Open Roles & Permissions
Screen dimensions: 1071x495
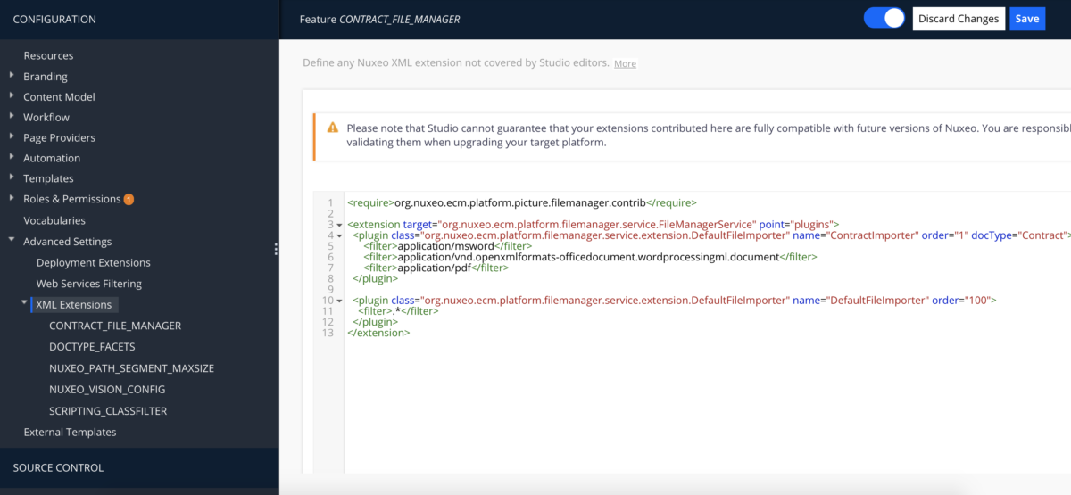pyautogui.click(x=71, y=199)
